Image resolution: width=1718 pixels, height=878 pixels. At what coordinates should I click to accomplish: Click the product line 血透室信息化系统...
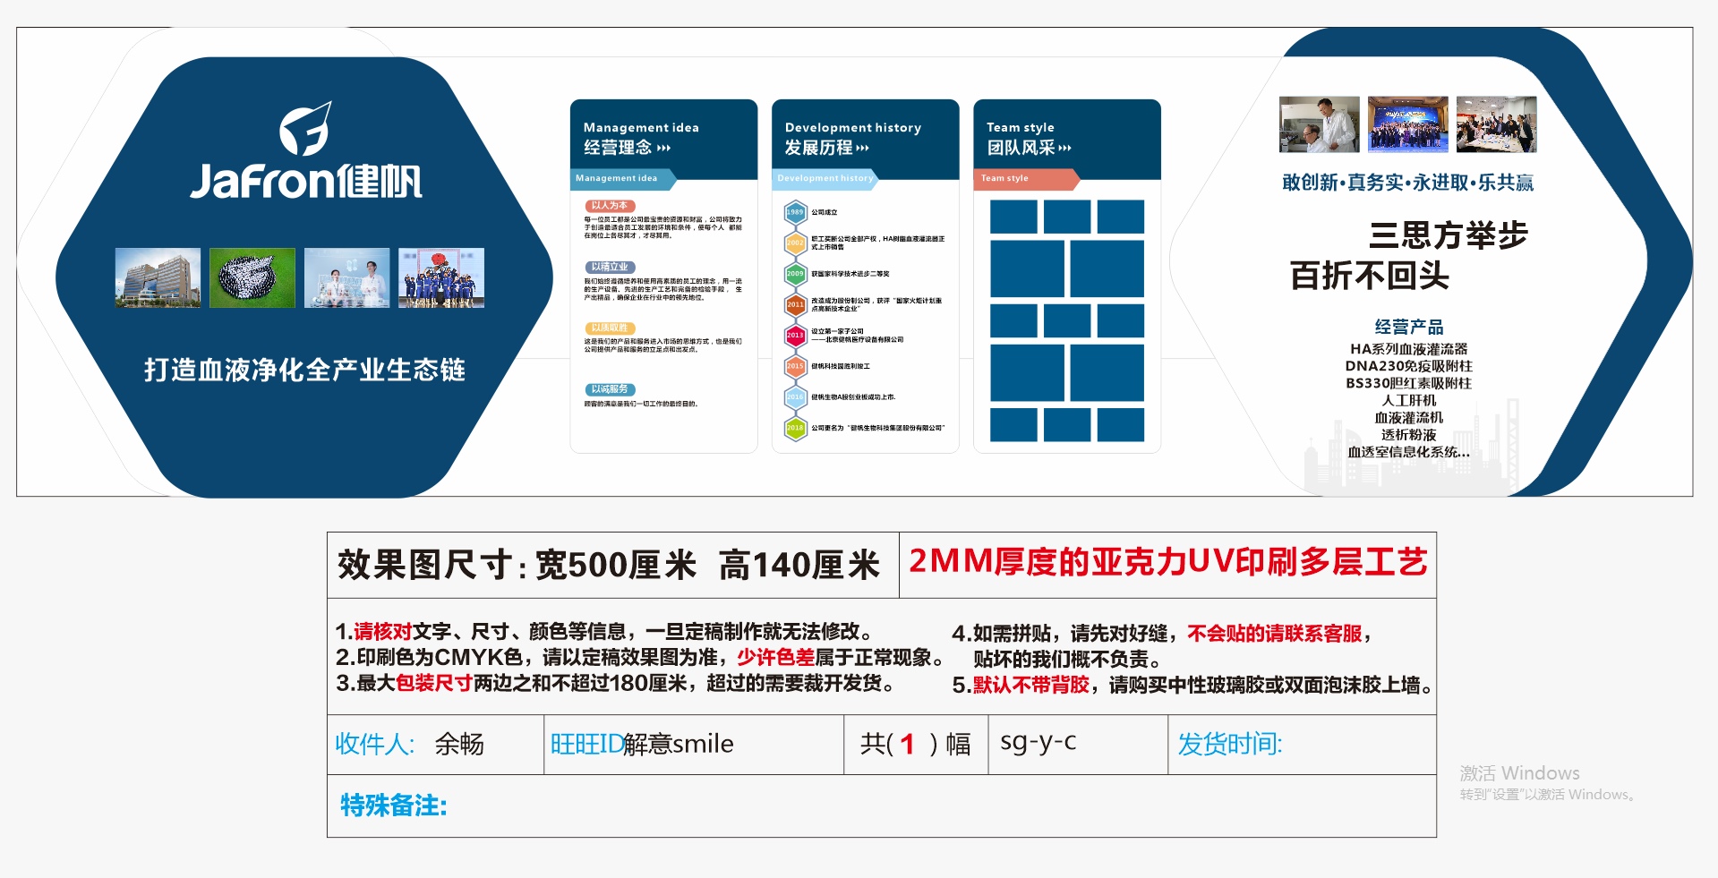pyautogui.click(x=1409, y=452)
